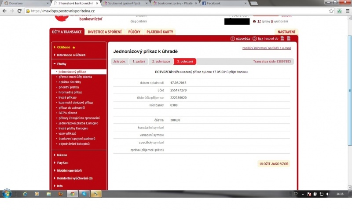The height and width of the screenshot is (210, 352).
Task: Expand the Mobilní operátoři section
Action: click(69, 170)
